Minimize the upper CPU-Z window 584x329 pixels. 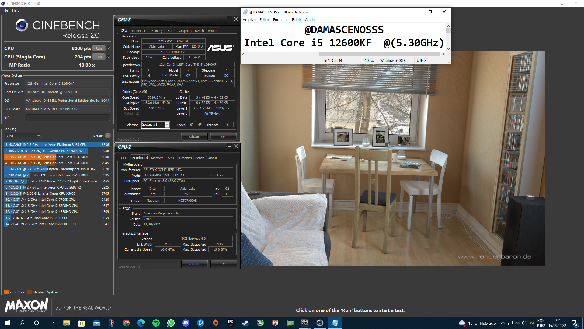click(229, 19)
